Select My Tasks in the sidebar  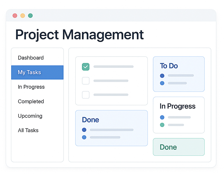coord(37,72)
